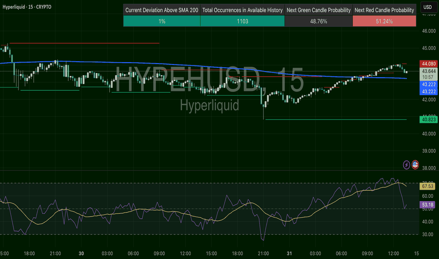Click the US flag economic event icon

point(415,165)
